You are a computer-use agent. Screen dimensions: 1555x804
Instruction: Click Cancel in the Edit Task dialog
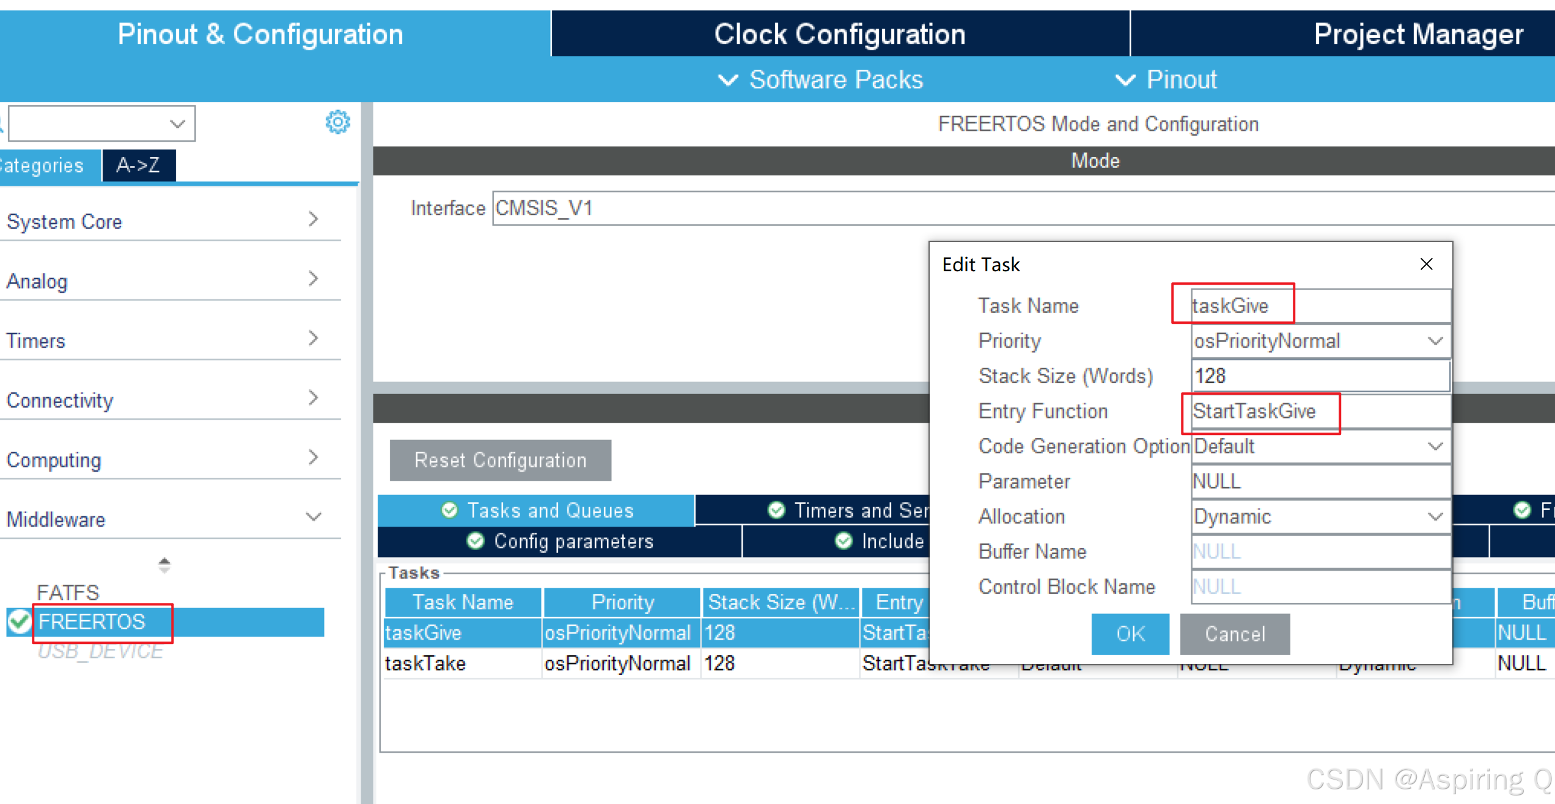1235,634
